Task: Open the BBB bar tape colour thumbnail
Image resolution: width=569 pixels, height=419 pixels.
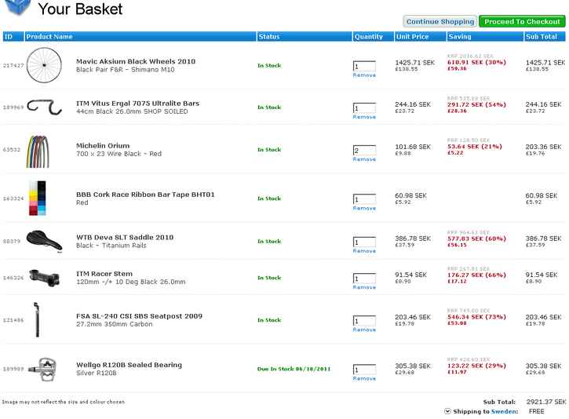Action: point(38,198)
